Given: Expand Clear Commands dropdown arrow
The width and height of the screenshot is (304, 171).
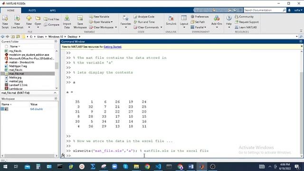Looking at the screenshot, I should [x=161, y=28].
